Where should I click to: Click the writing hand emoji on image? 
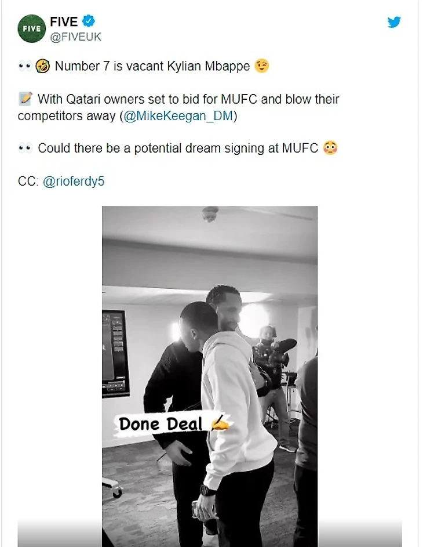[220, 423]
